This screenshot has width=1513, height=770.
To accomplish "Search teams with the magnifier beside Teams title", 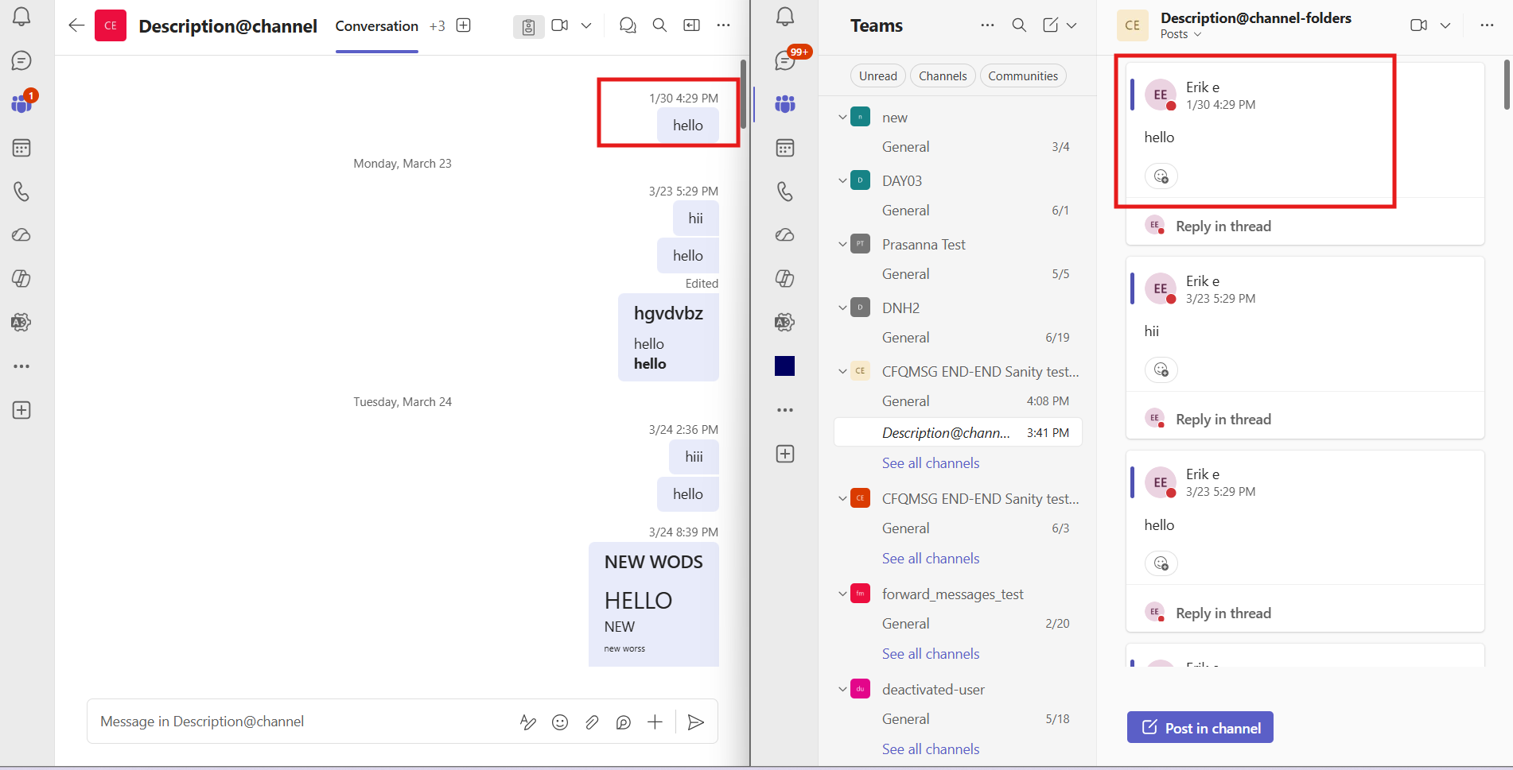I will coord(1019,25).
